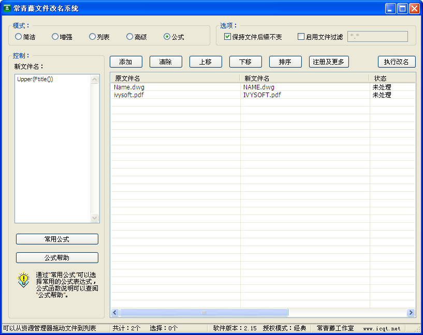The width and height of the screenshot is (423, 335).
Task: Select the Name.dwg file row
Action: click(x=262, y=87)
